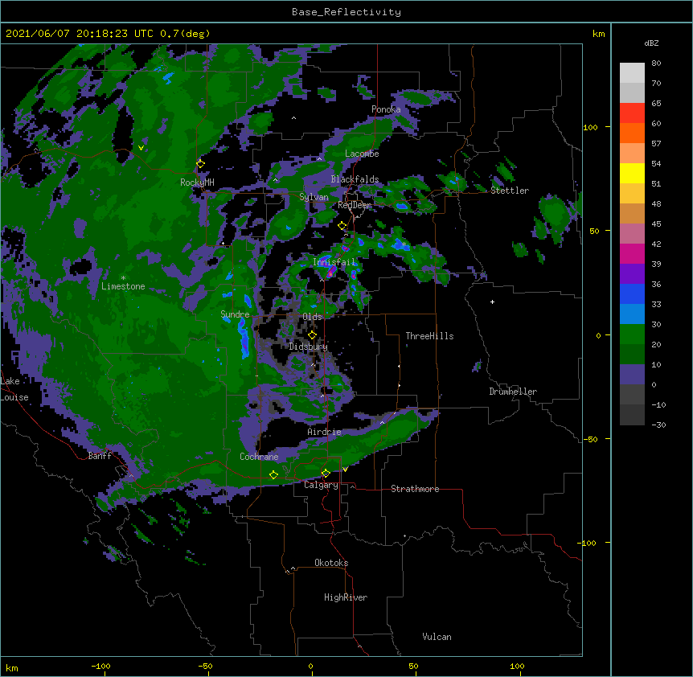Click the yellow station marker above RockyMH

(201, 164)
